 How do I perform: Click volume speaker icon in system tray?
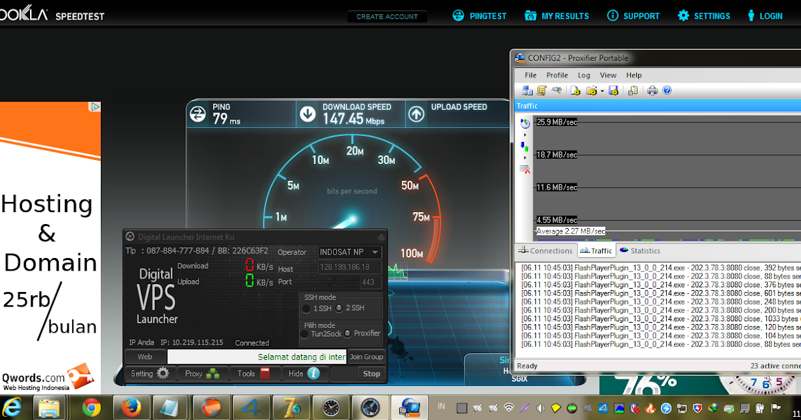(x=540, y=407)
